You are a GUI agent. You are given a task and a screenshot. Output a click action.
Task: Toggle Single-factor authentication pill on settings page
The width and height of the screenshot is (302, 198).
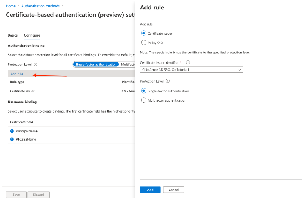point(96,64)
